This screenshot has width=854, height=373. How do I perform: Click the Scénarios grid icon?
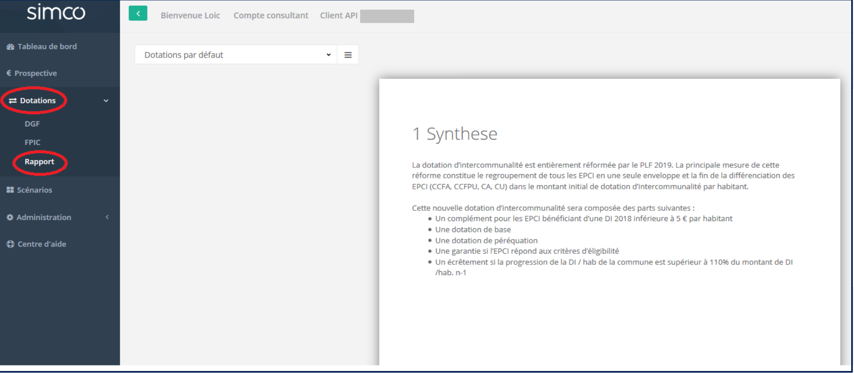pos(10,190)
